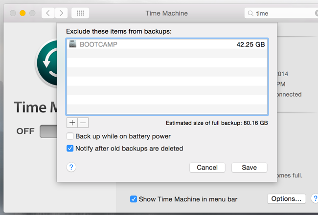This screenshot has height=215, width=318.
Task: Show all preferences grid icon
Action: (80, 13)
